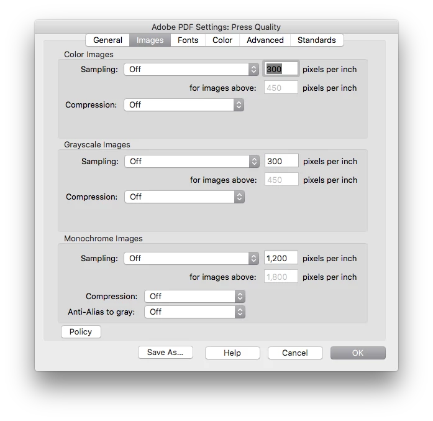Cancel the PDF settings dialog
The height and width of the screenshot is (421, 433).
pyautogui.click(x=295, y=353)
